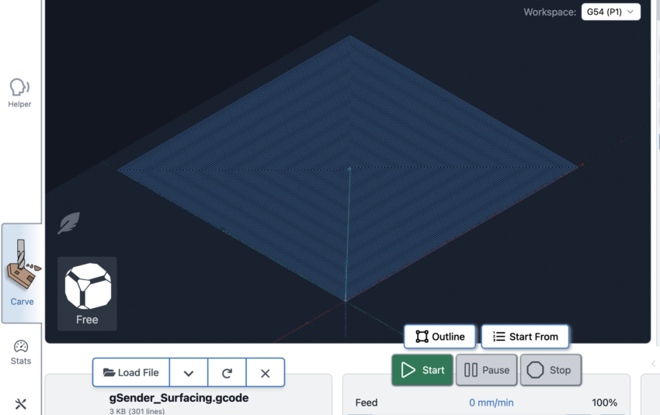Image resolution: width=660 pixels, height=415 pixels.
Task: Open the Workspace G54 (P1) dropdown
Action: pyautogui.click(x=611, y=12)
